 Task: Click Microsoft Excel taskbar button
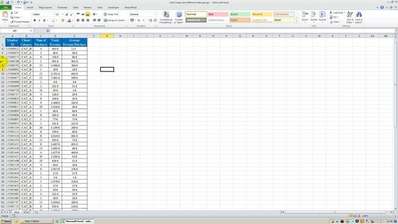coord(77,222)
